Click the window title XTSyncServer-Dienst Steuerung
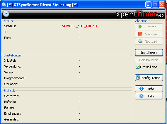This screenshot has height=124, width=167. (x=42, y=5)
